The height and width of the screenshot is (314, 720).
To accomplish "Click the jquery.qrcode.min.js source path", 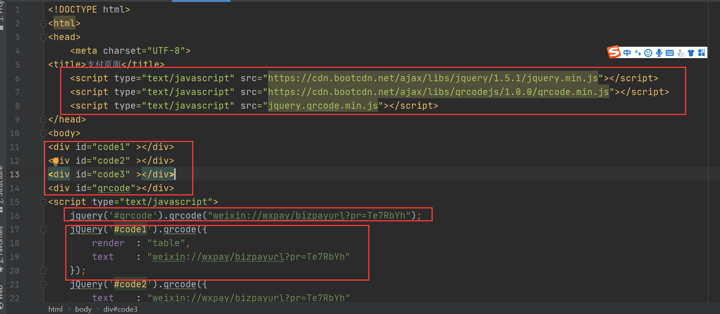I will (x=323, y=106).
